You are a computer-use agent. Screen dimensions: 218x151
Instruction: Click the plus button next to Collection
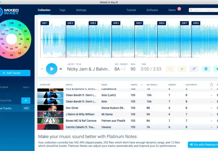(x=26, y=101)
